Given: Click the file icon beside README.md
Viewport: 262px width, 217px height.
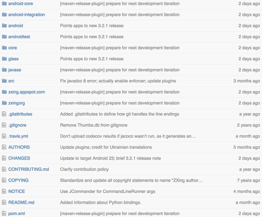Looking at the screenshot, I should click(4, 203).
